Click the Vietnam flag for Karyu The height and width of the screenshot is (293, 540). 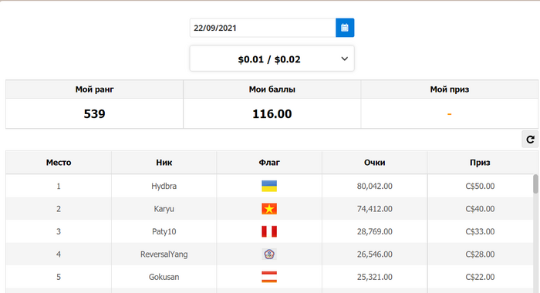tap(269, 209)
